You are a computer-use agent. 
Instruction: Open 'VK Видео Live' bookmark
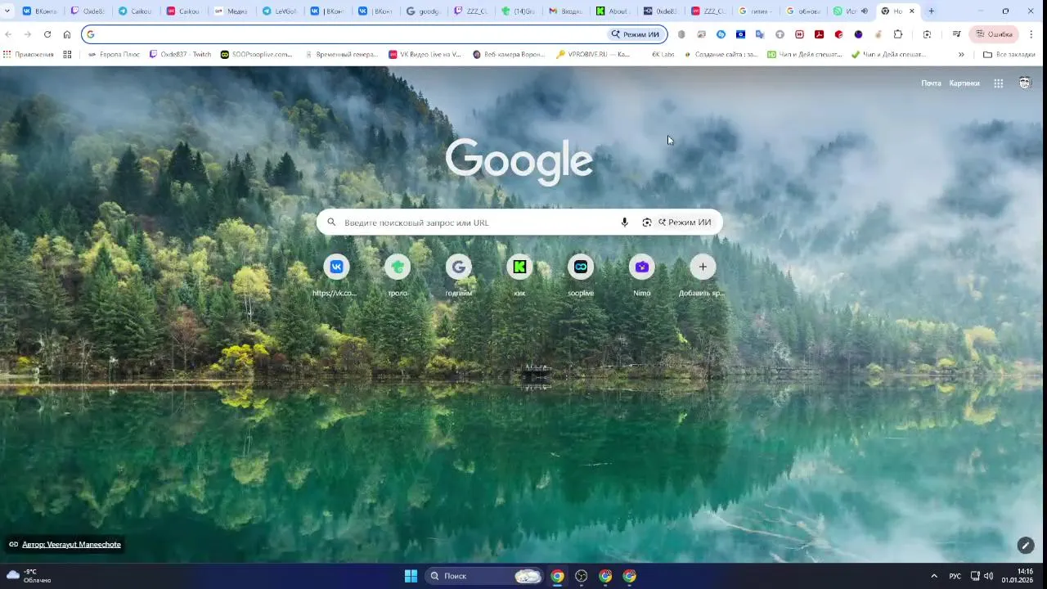pos(425,55)
